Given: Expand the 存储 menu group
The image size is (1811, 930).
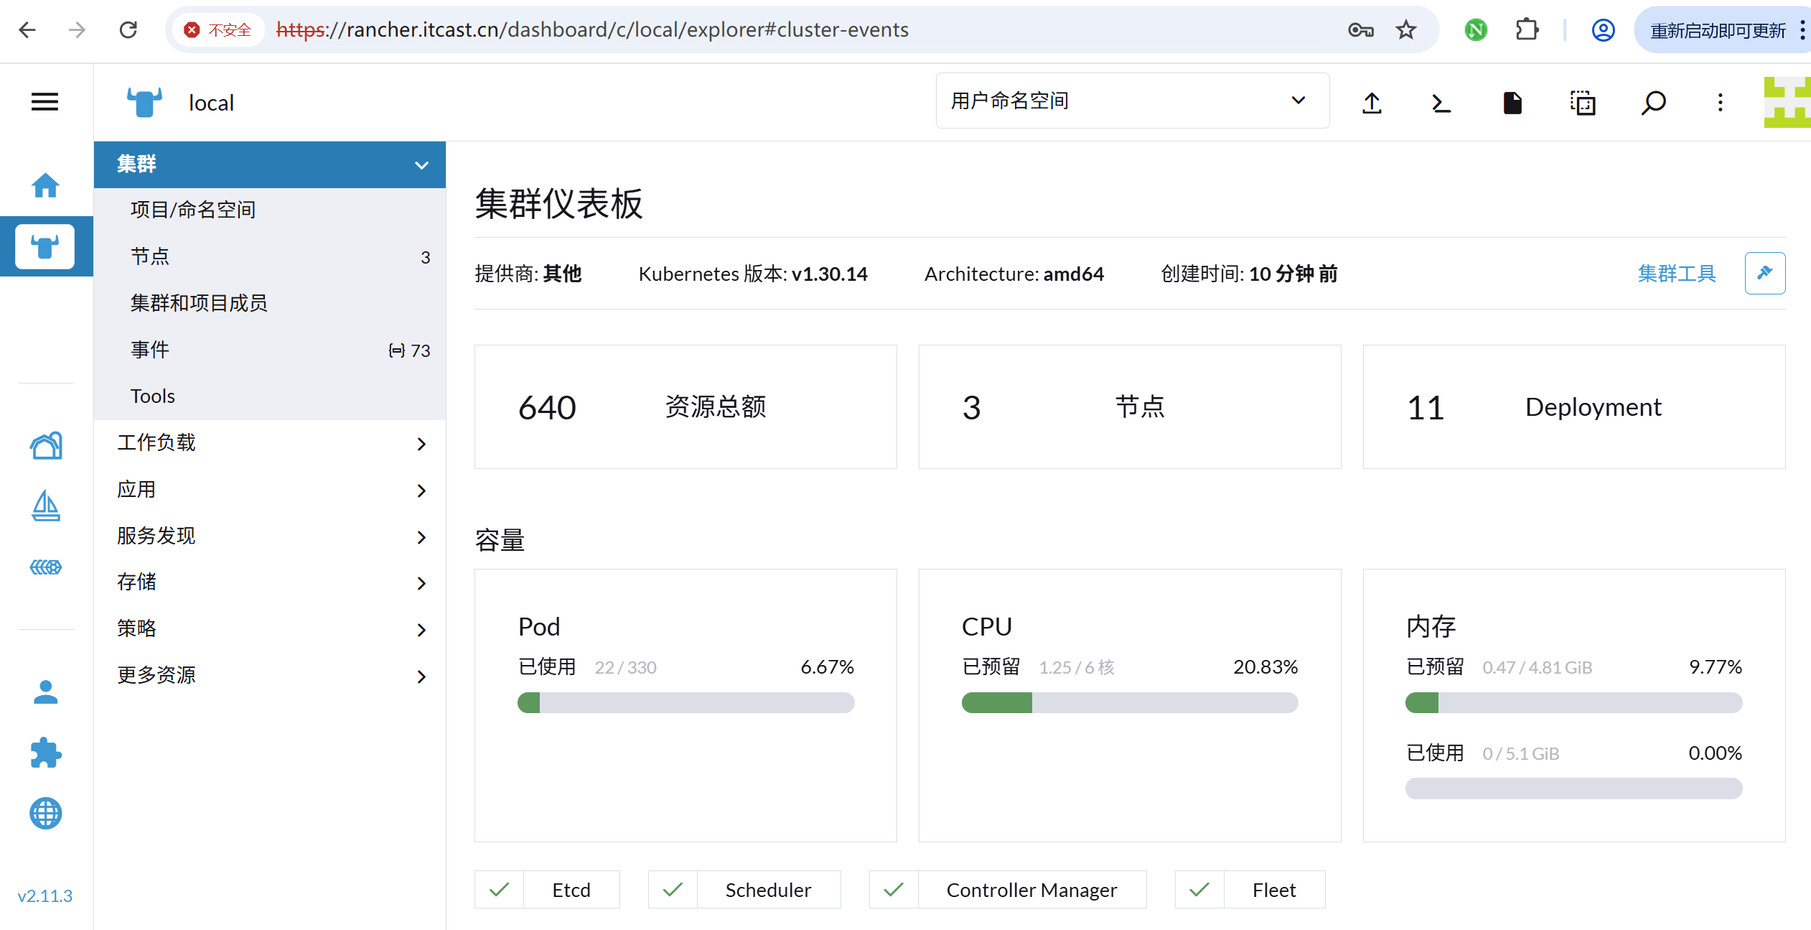Looking at the screenshot, I should (x=270, y=582).
